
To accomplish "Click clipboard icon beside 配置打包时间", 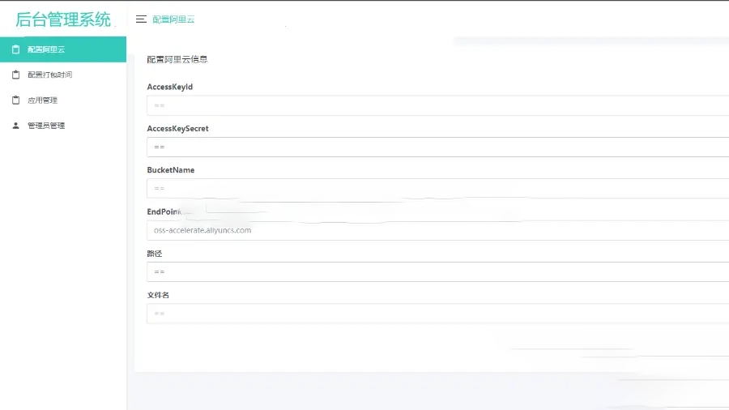I will pyautogui.click(x=15, y=75).
